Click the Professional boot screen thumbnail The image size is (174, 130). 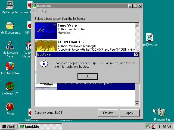pos(46,86)
